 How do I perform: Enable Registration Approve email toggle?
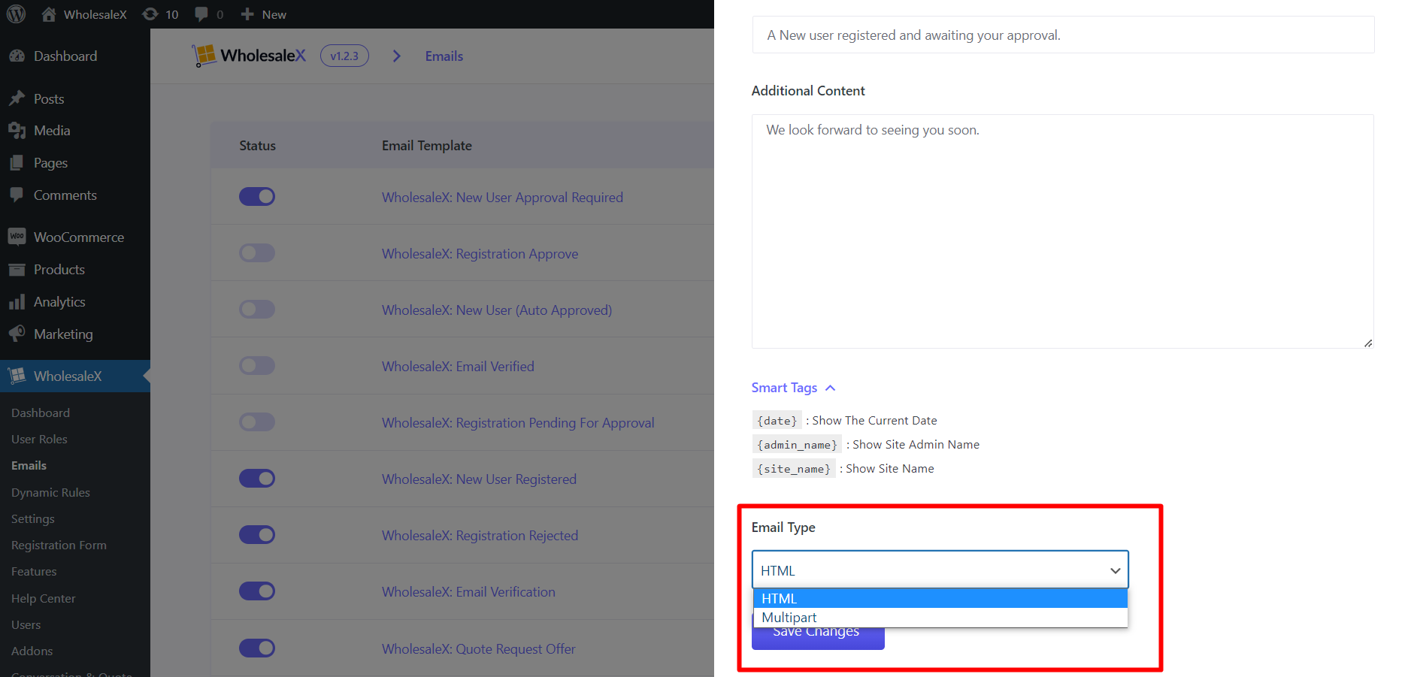[257, 253]
